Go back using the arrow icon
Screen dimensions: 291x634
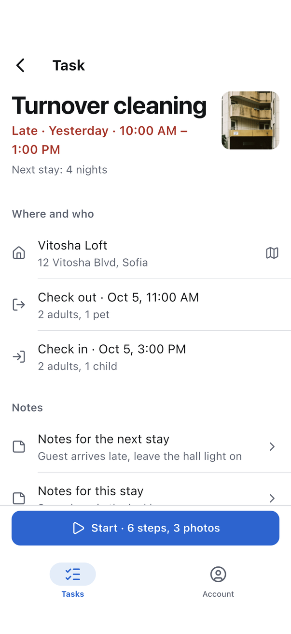pos(20,65)
